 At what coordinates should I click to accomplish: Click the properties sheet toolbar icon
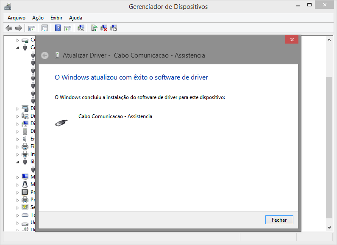click(x=45, y=28)
